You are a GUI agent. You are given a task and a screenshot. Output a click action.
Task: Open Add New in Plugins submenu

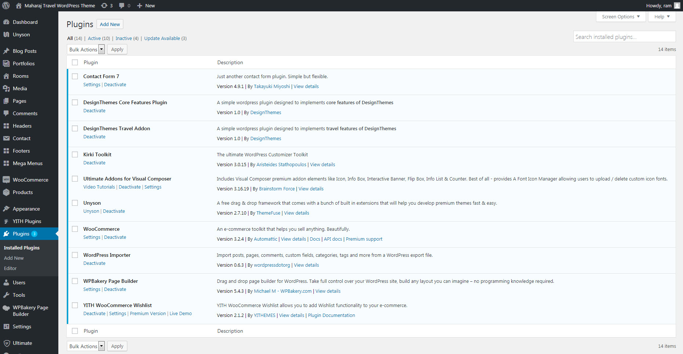14,258
